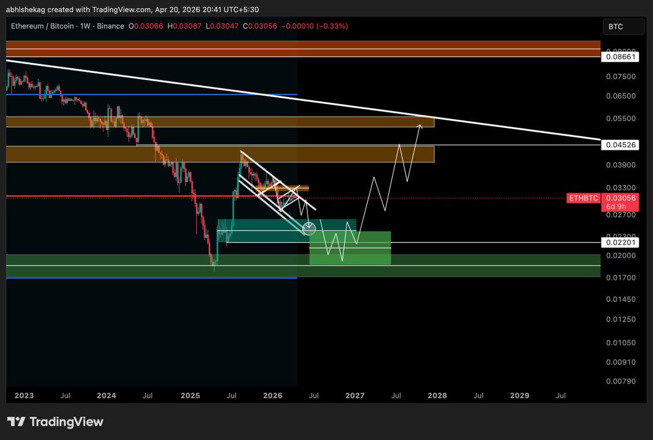Viewport: 653px width, 440px height.
Task: Click 0.02000 on the price scale
Action: [622, 256]
